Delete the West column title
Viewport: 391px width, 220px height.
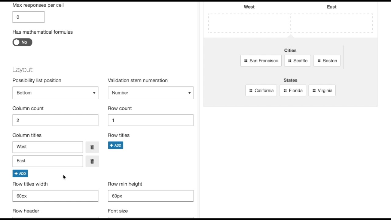point(92,147)
